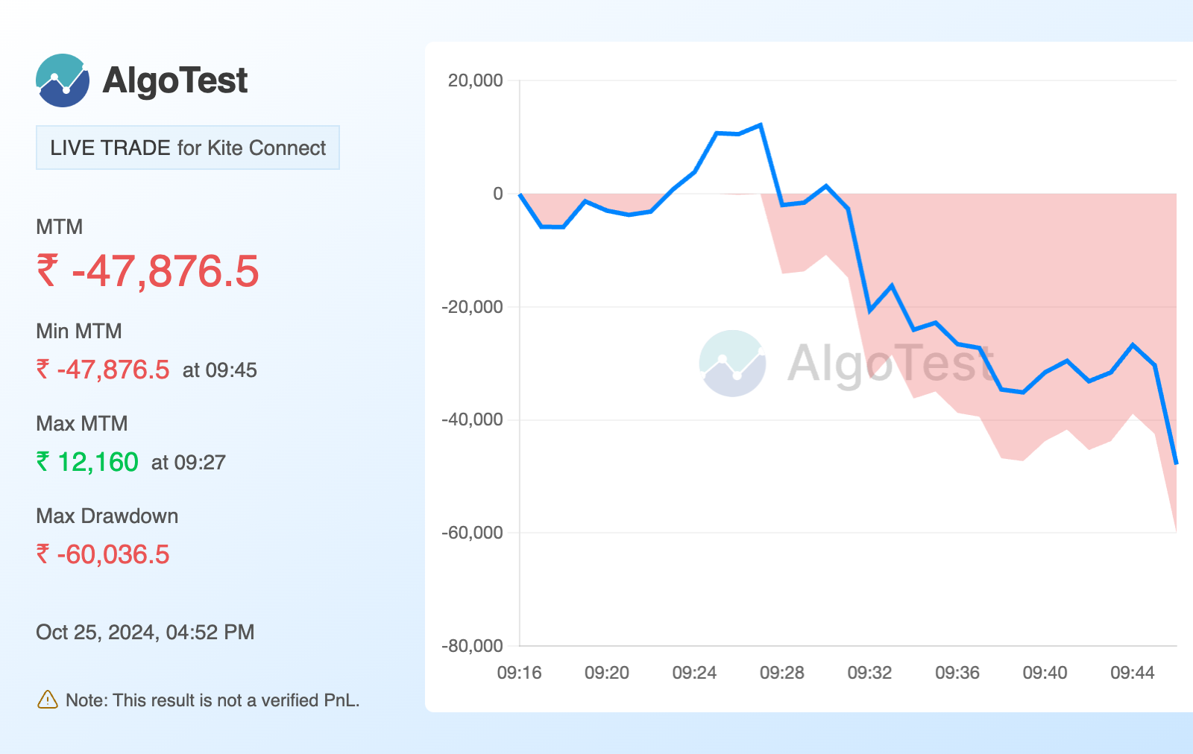Click the AlgoTest logo icon
The image size is (1193, 754).
(x=63, y=80)
